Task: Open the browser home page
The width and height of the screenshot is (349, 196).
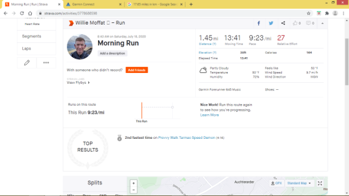Action: [30, 13]
